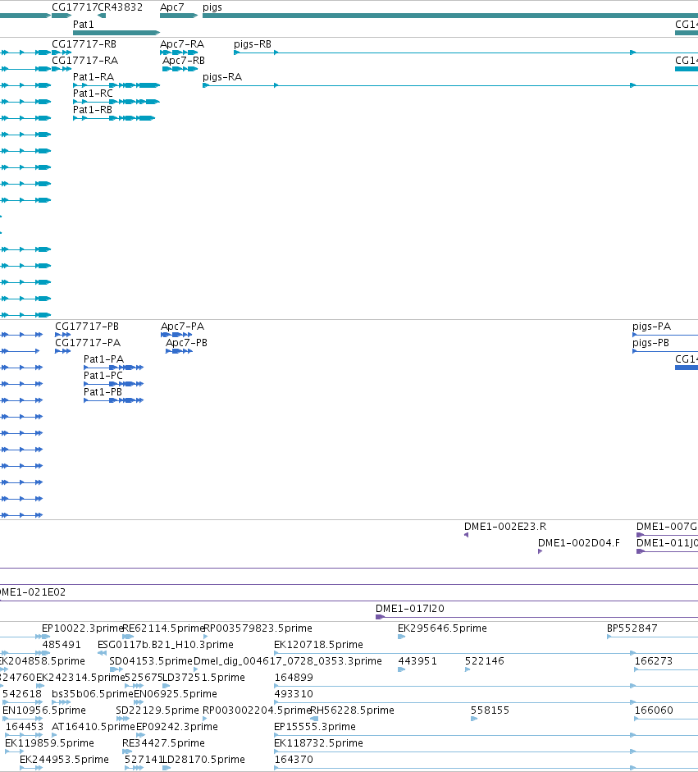The height and width of the screenshot is (772, 698).
Task: Select the DME1-021E02 clone label
Action: pos(33,592)
